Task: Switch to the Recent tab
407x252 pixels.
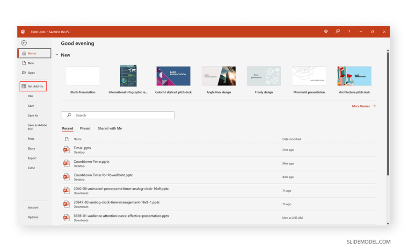Action: pos(67,128)
